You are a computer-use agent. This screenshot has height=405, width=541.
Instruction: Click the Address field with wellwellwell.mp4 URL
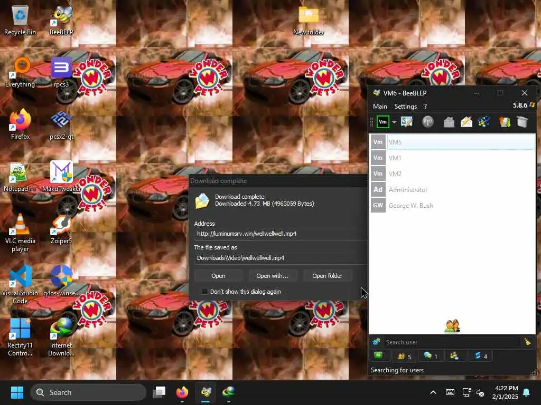(x=281, y=234)
